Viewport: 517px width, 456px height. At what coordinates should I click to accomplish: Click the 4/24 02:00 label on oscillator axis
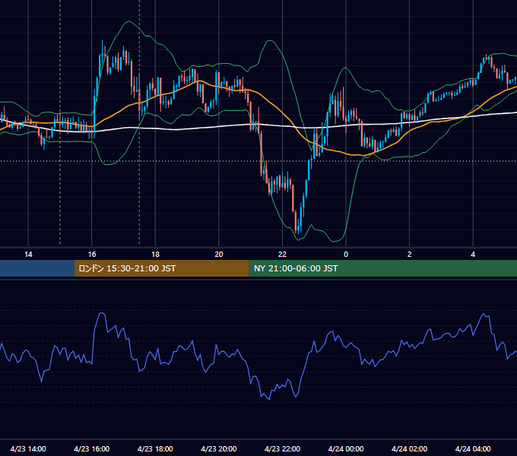tap(409, 448)
